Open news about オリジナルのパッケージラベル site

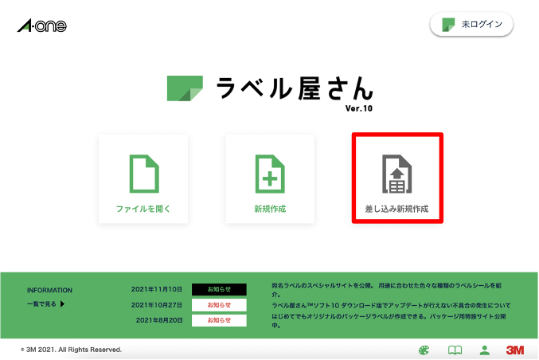389,320
